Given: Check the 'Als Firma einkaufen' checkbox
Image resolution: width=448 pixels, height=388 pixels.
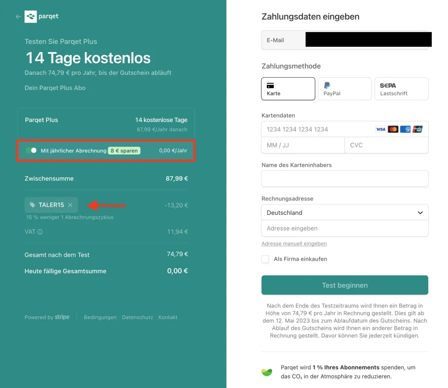Looking at the screenshot, I should point(265,259).
